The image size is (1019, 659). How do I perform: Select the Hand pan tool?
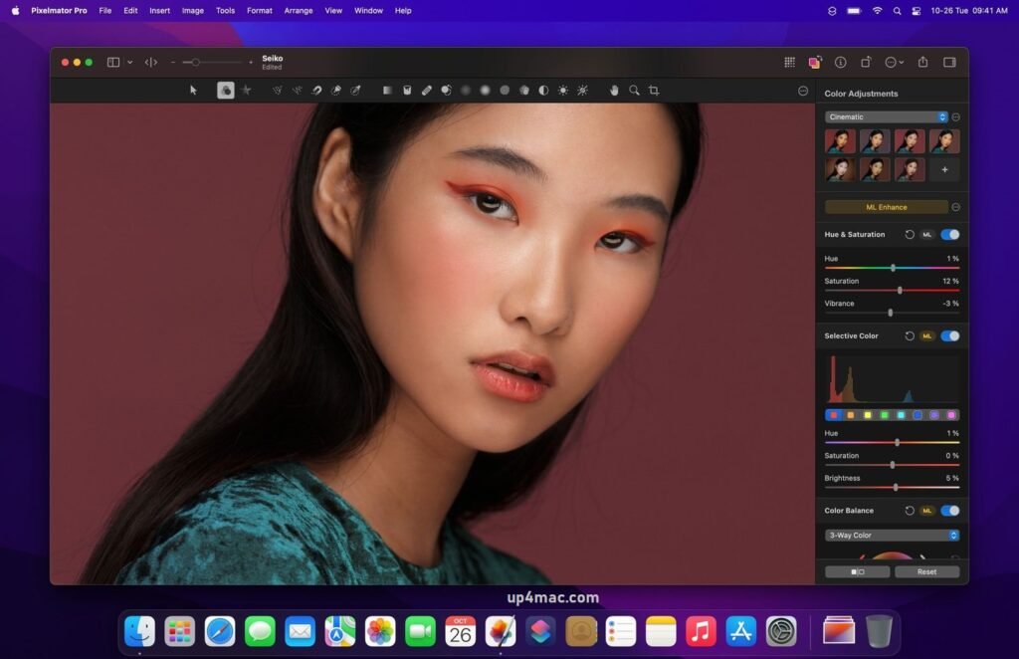(x=614, y=90)
